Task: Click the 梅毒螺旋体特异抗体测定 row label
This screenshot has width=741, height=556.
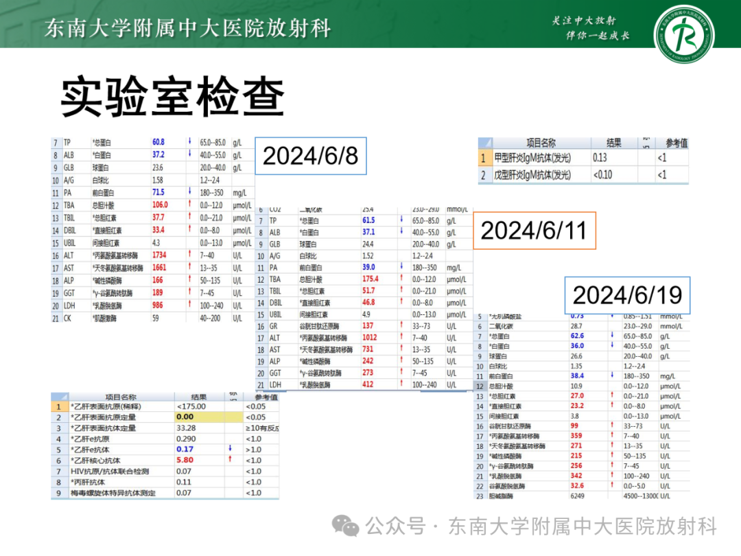Action: [113, 493]
